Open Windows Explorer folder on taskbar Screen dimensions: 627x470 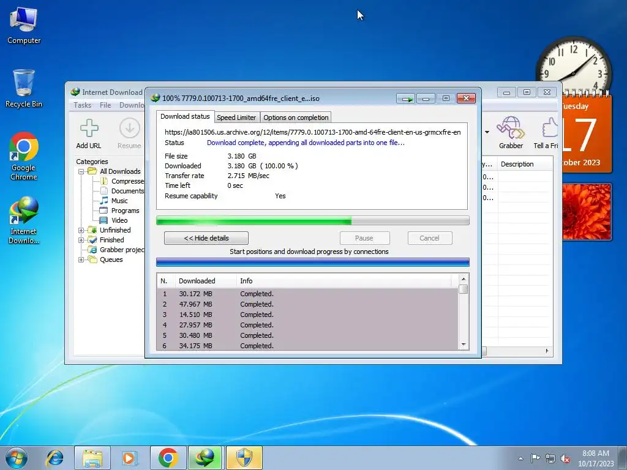pyautogui.click(x=92, y=458)
